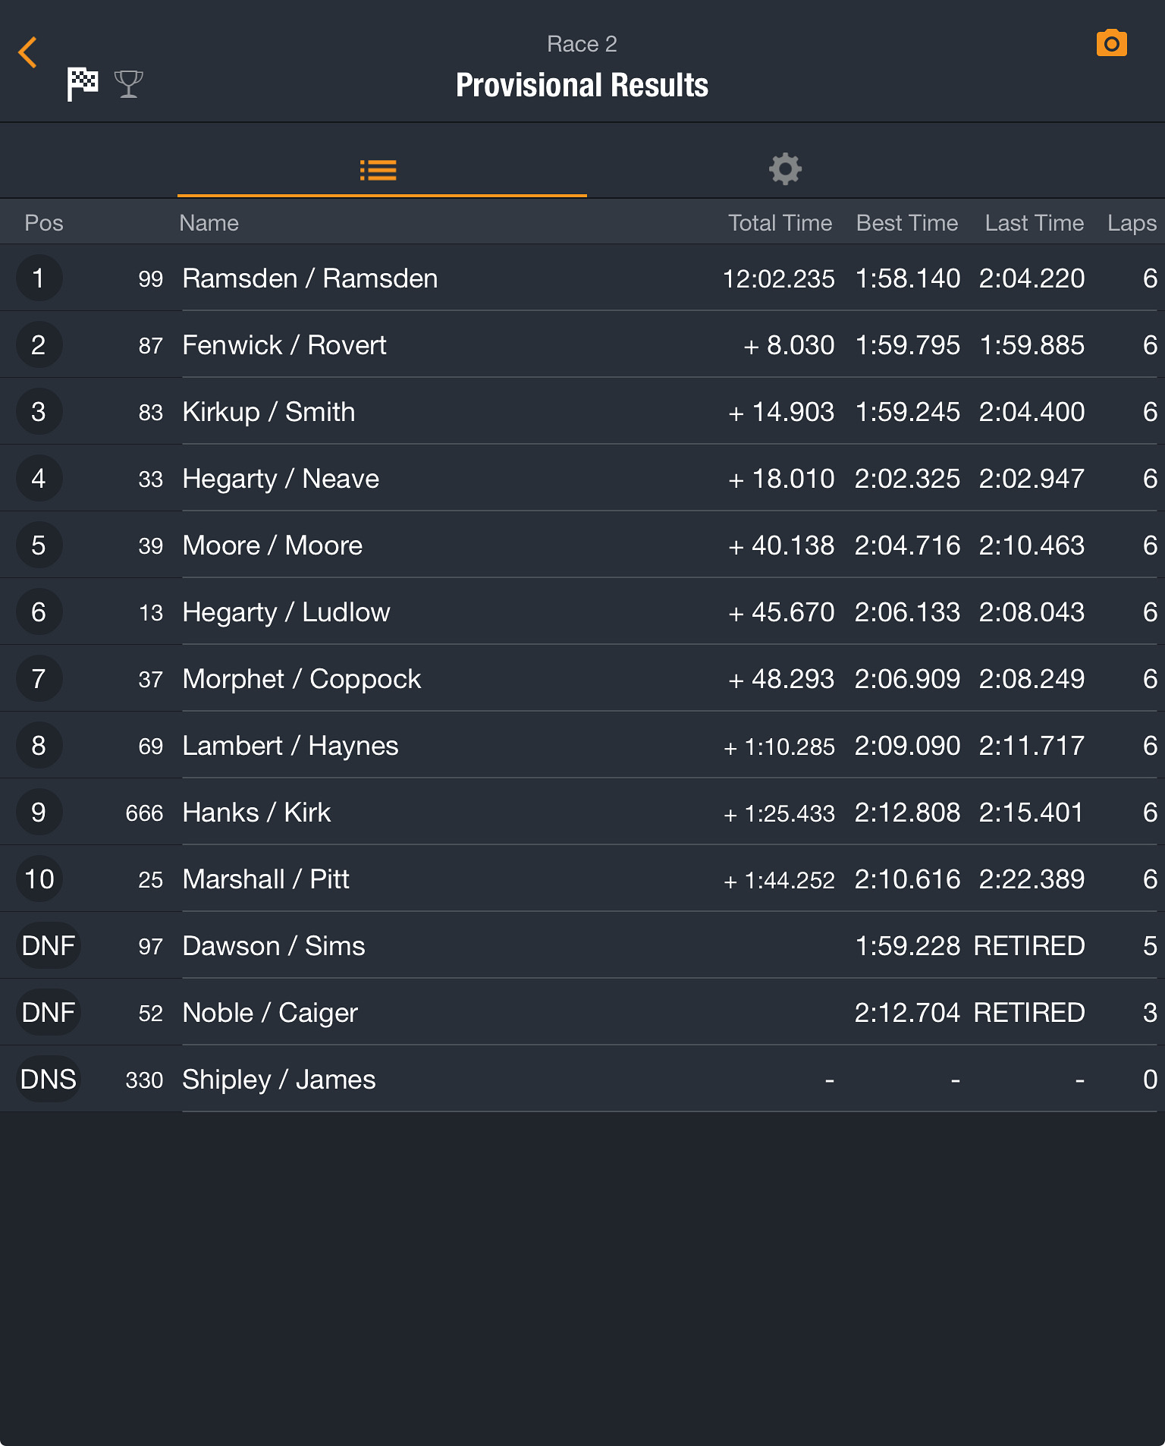Click the Name column header
This screenshot has height=1446, width=1165.
coord(209,223)
